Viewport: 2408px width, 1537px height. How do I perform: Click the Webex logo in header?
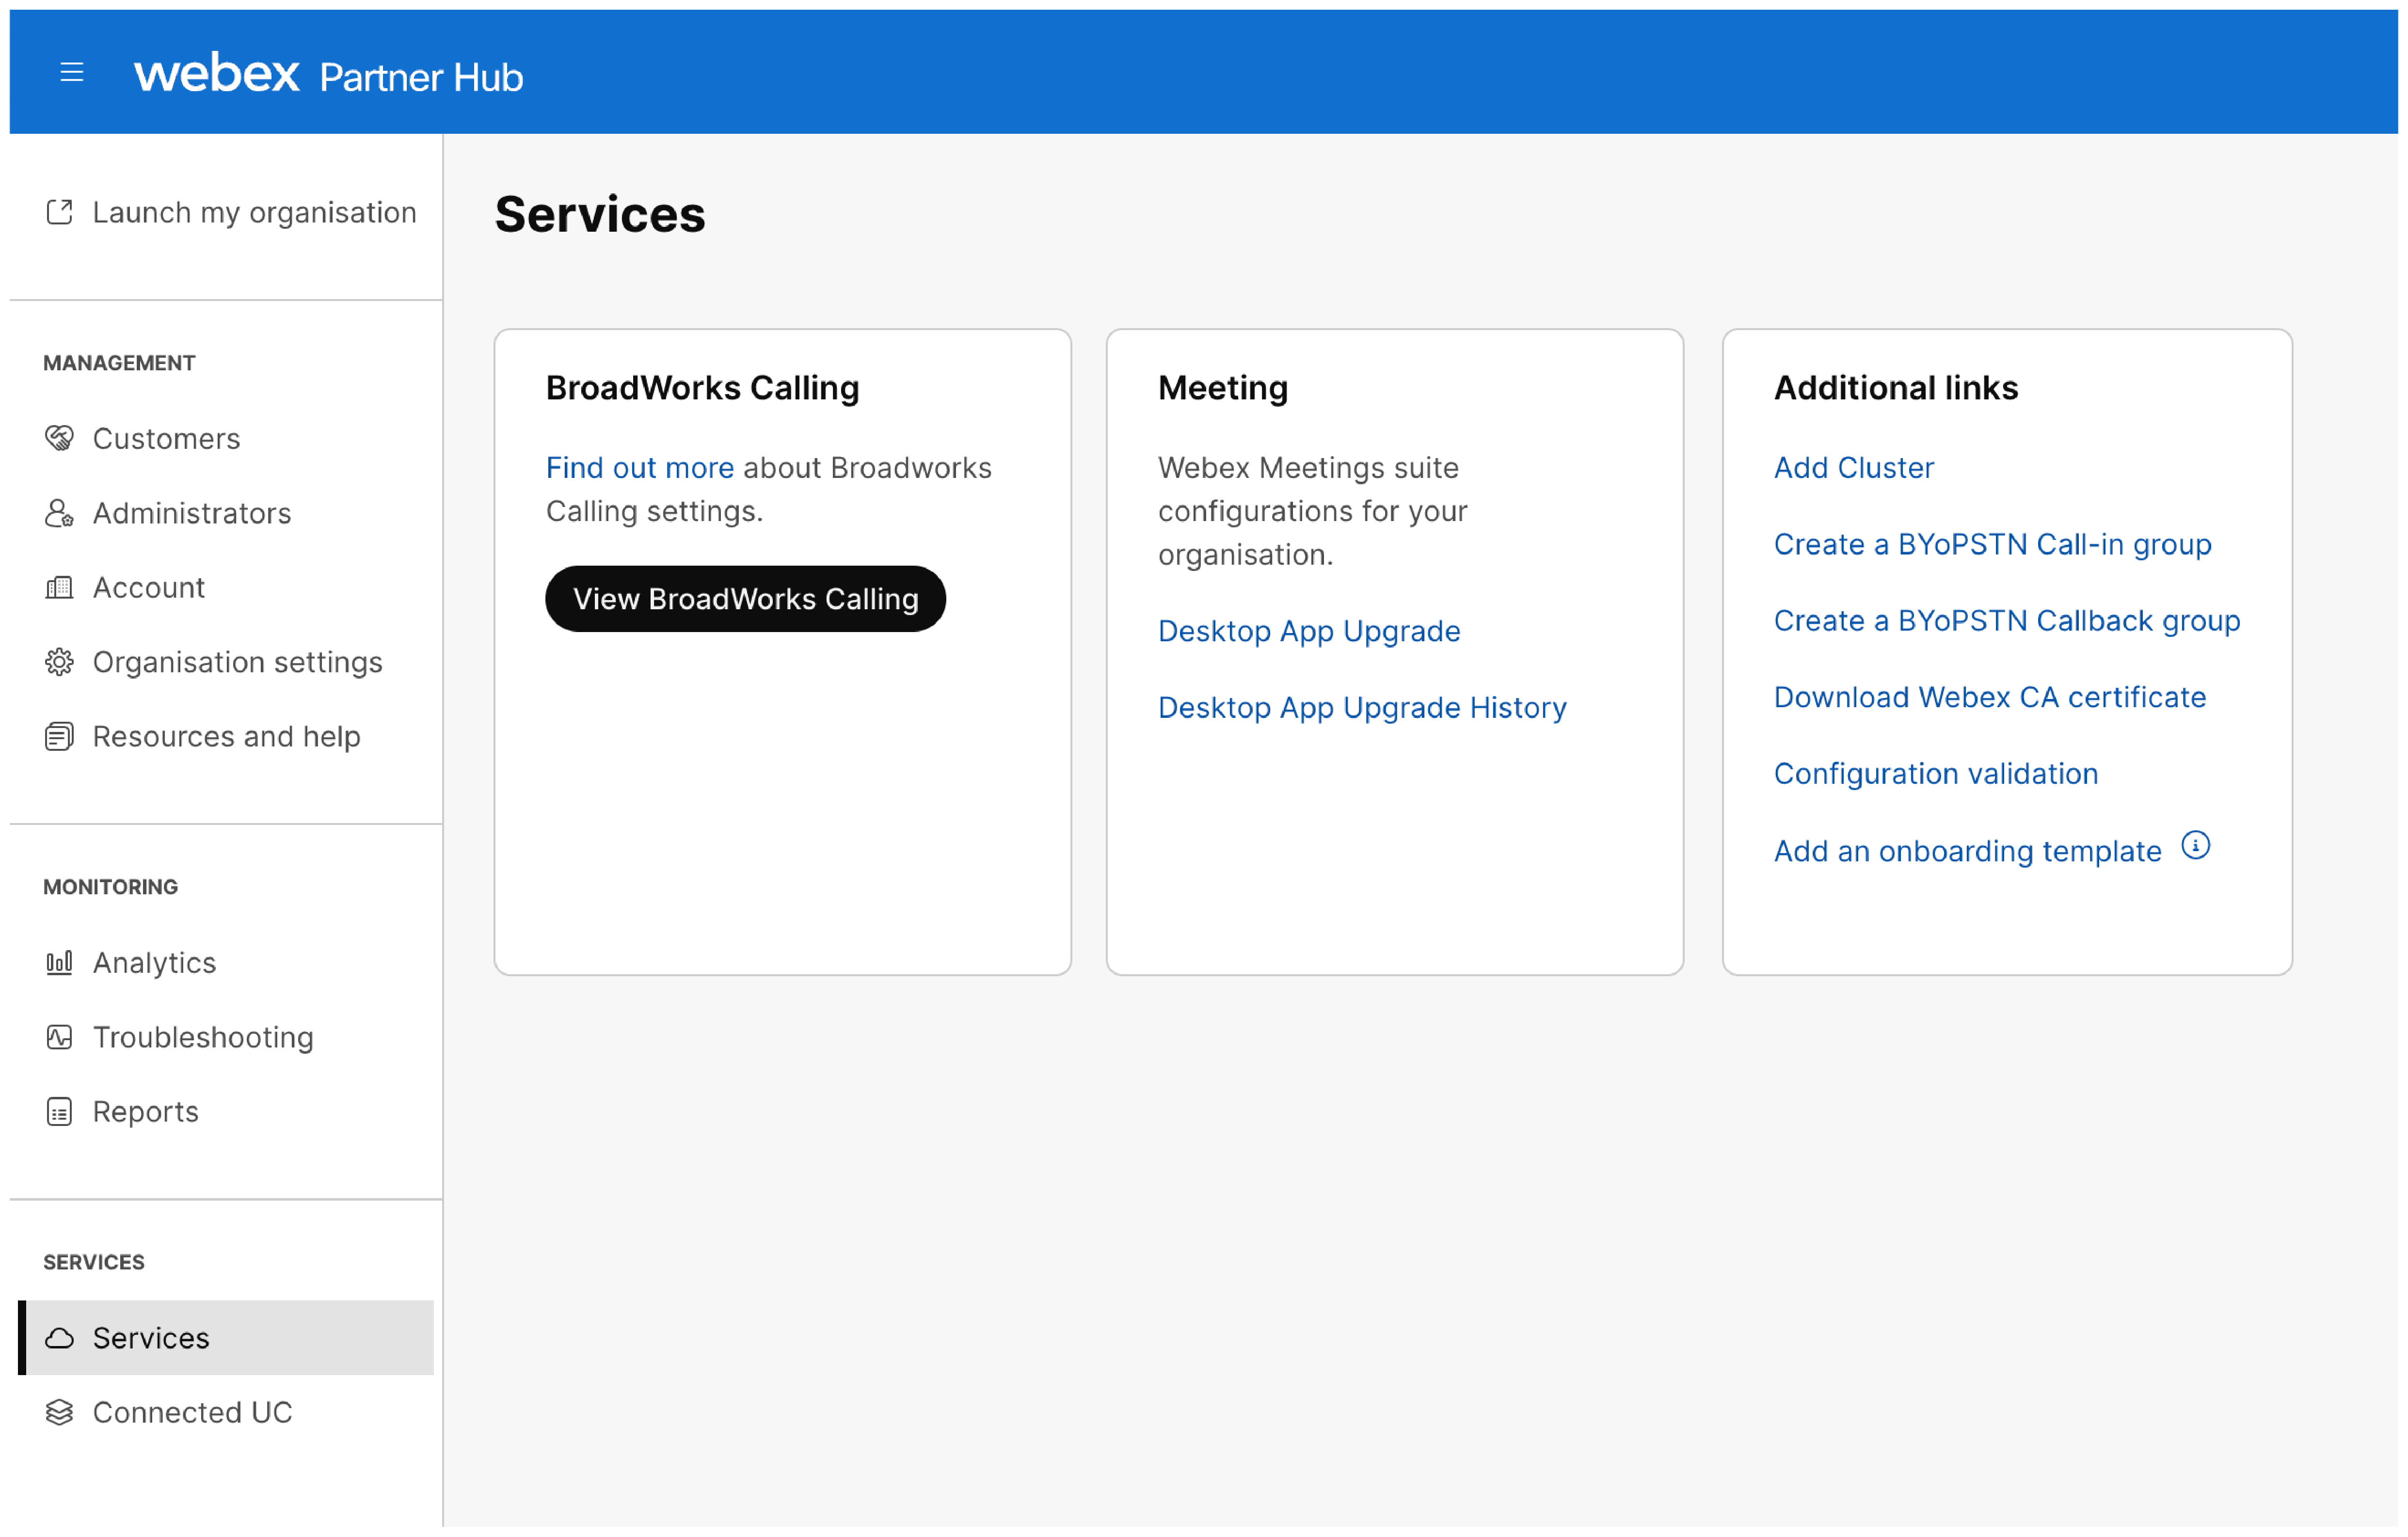coord(216,74)
